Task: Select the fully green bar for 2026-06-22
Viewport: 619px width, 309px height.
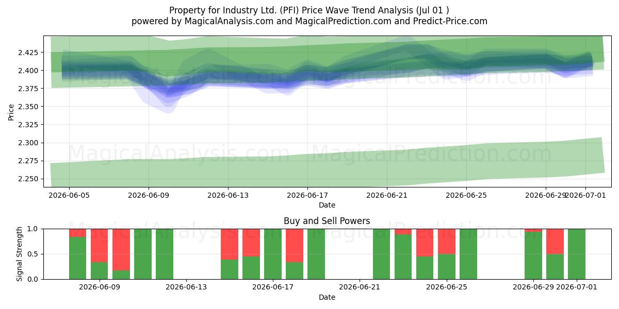Action: [382, 254]
